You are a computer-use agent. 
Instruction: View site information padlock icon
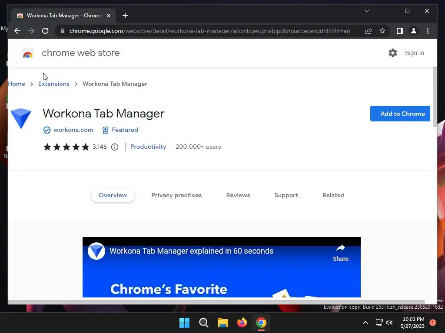[x=63, y=31]
